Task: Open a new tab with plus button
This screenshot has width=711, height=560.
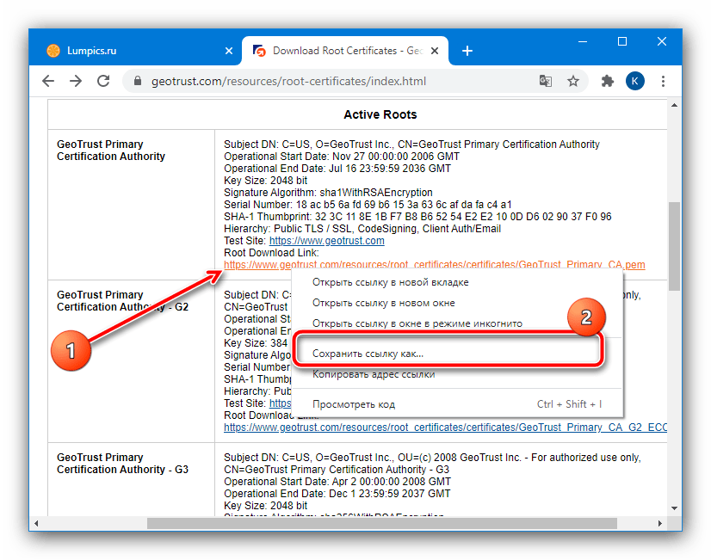Action: [x=467, y=51]
